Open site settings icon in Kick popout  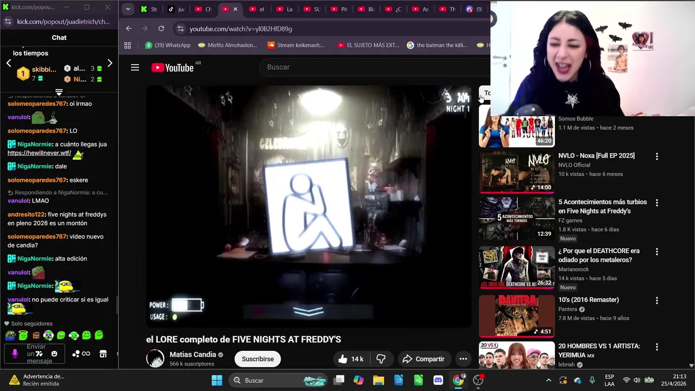point(8,22)
